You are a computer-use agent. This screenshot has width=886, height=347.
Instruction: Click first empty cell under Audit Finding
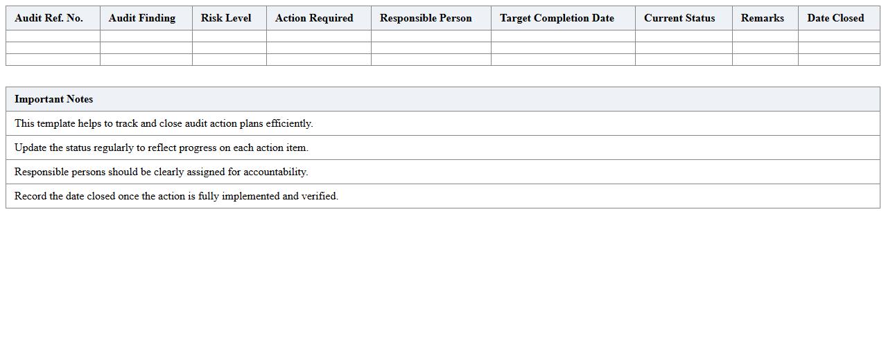(x=146, y=36)
